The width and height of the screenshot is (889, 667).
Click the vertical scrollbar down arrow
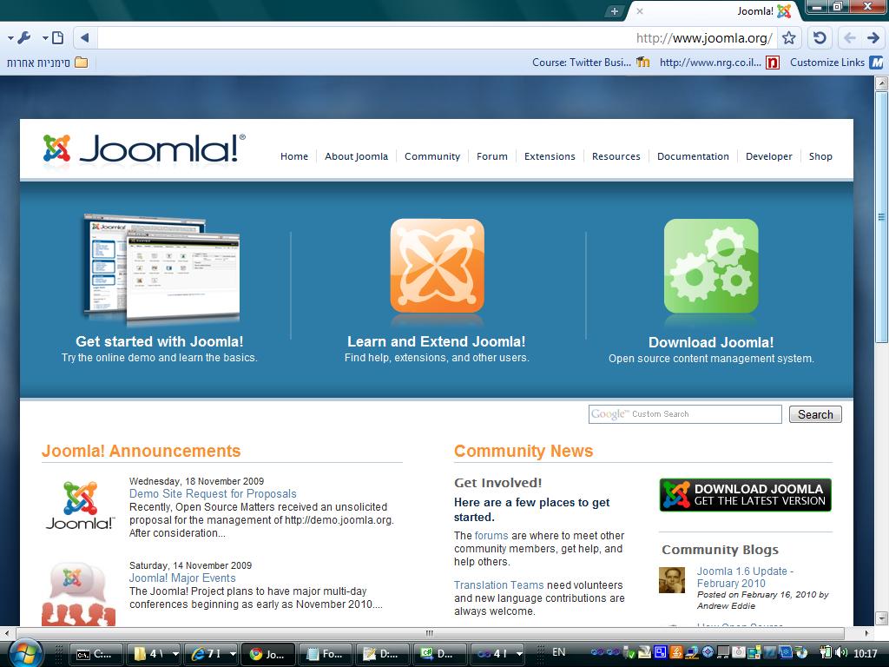click(881, 618)
